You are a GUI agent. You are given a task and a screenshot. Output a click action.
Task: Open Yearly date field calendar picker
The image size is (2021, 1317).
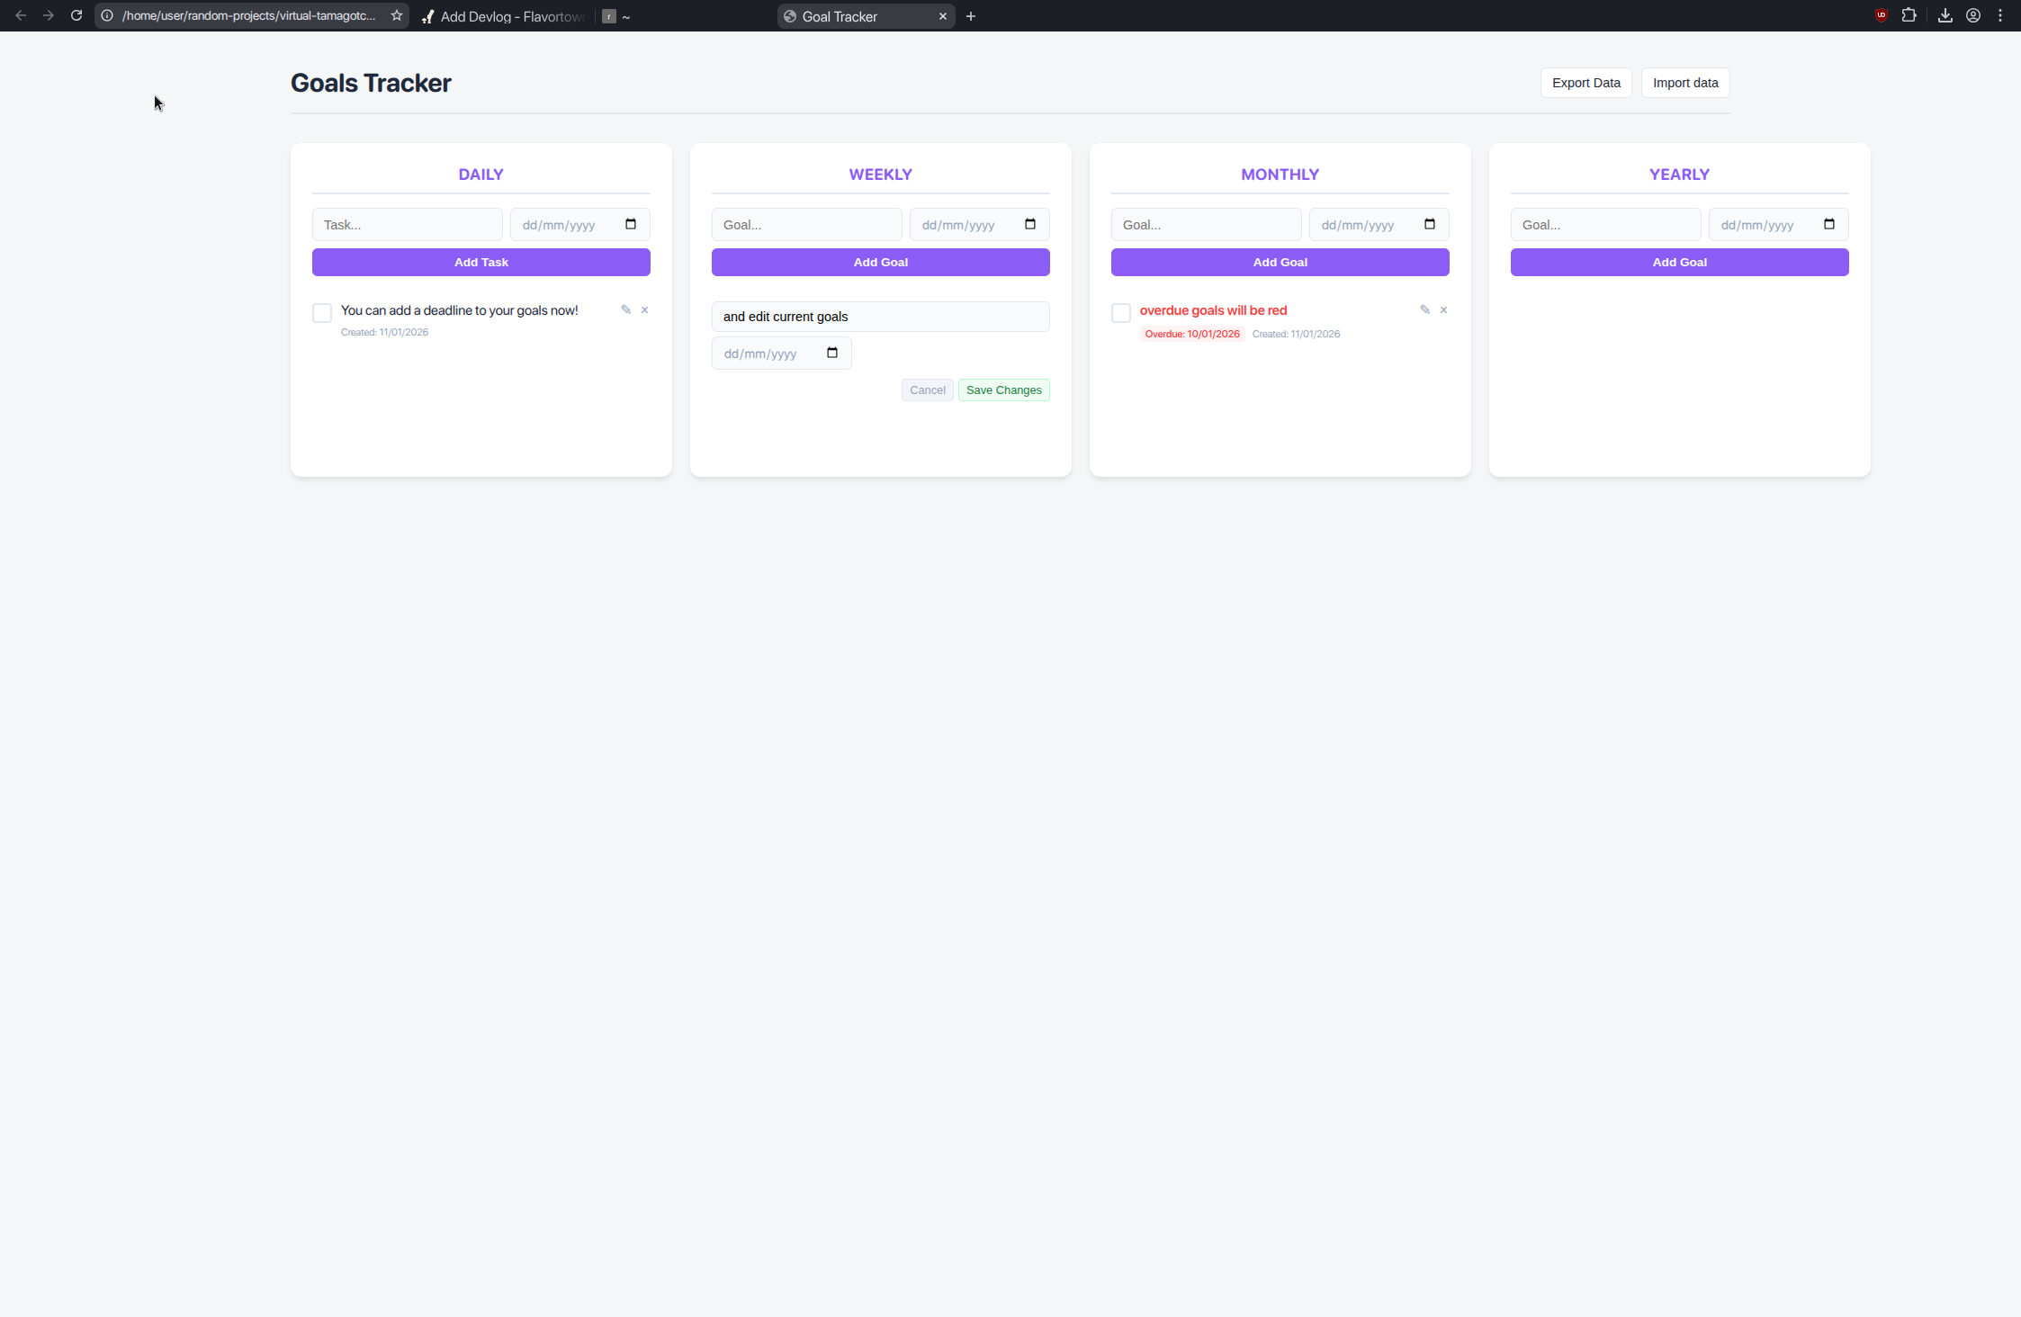pyautogui.click(x=1829, y=224)
